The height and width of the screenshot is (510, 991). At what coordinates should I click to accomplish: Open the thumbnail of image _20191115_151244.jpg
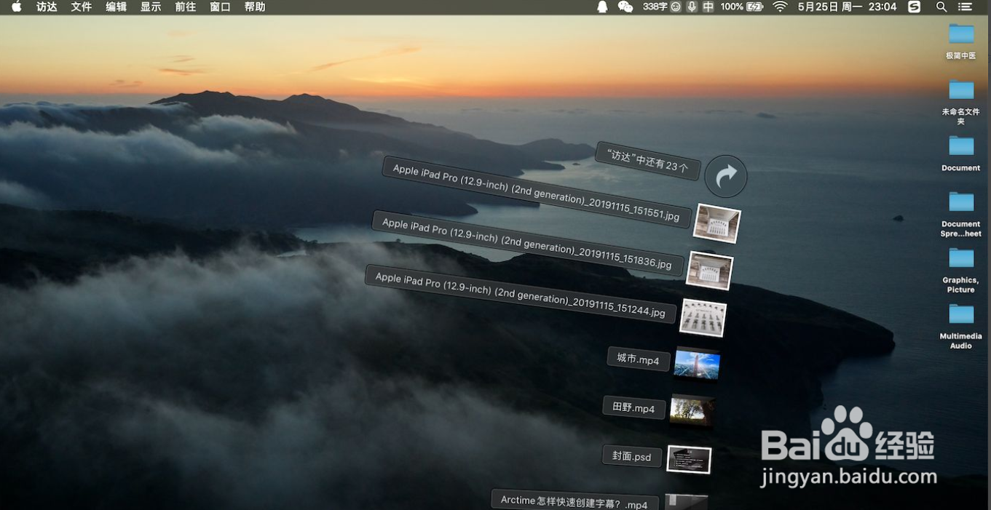(x=703, y=318)
